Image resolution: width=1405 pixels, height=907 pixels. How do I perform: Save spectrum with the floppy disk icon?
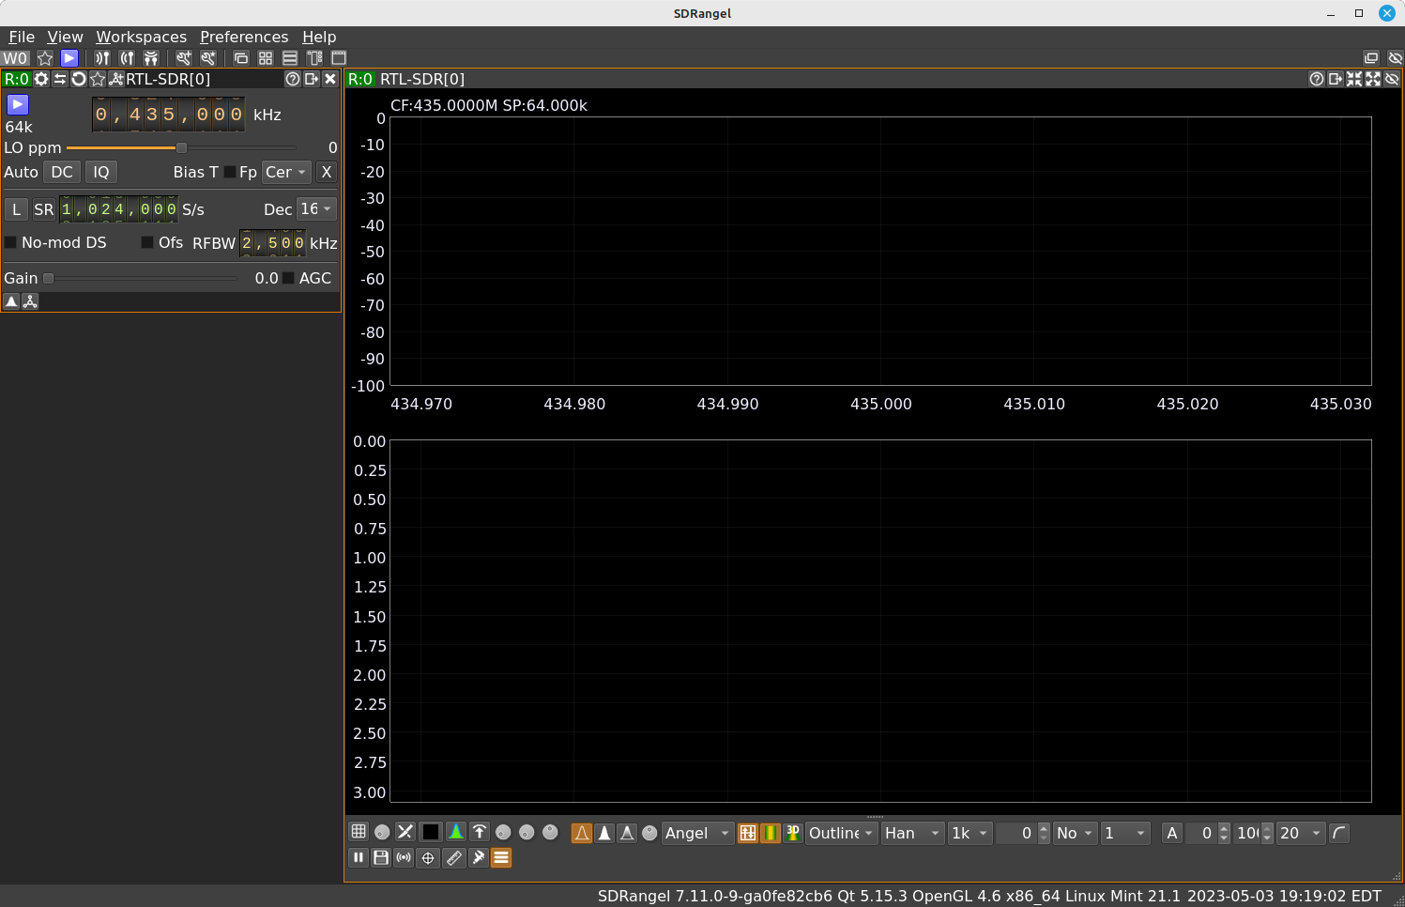(x=381, y=857)
